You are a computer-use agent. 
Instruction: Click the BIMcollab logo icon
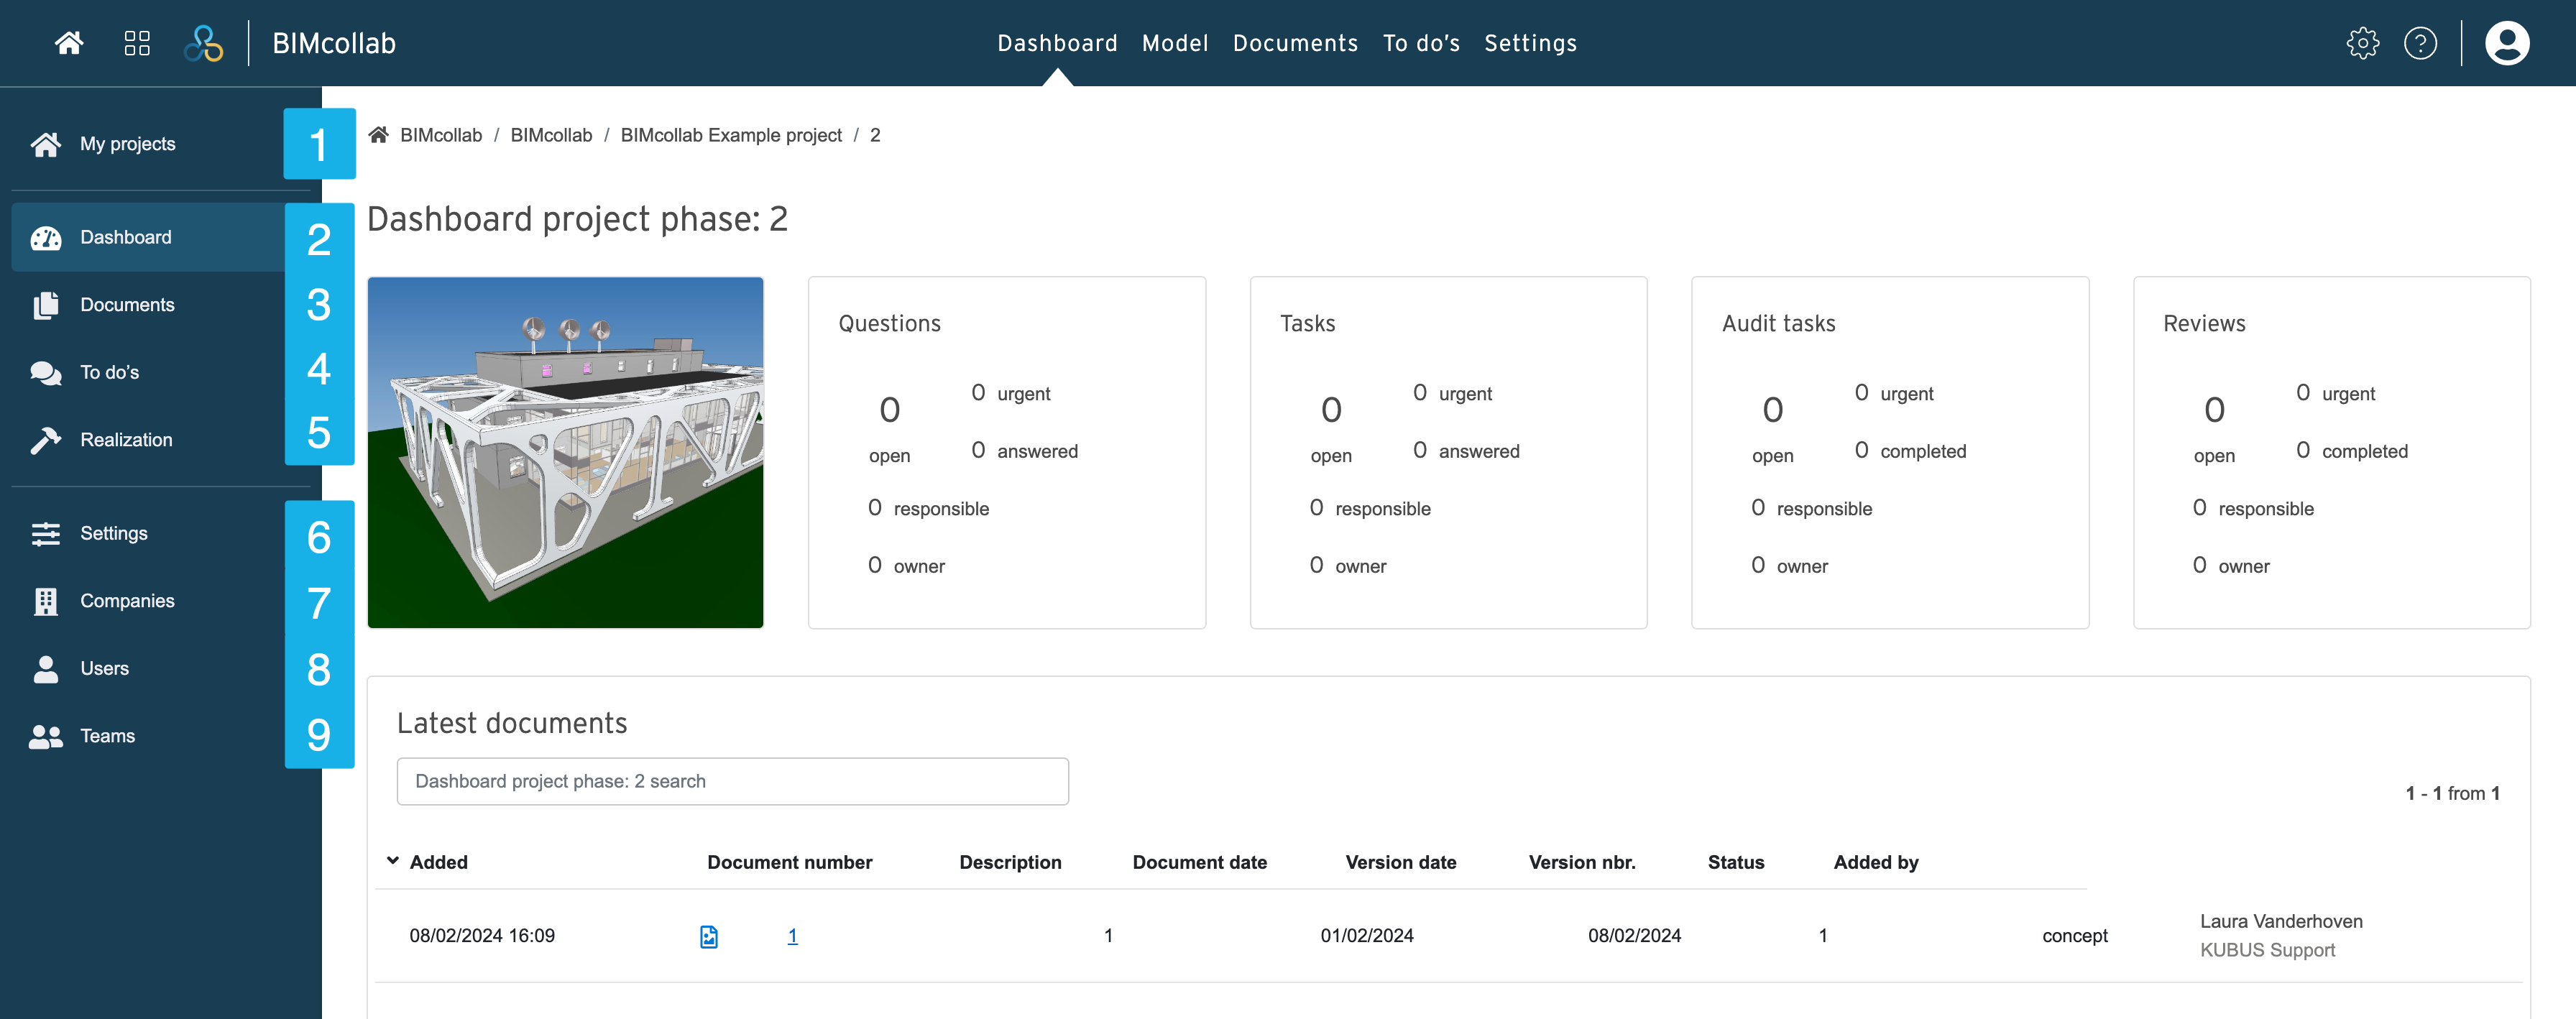[204, 43]
